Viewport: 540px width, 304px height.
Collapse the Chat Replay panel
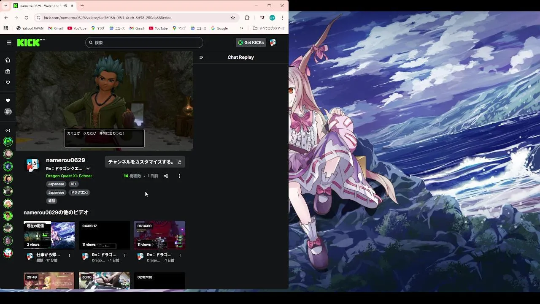click(201, 57)
